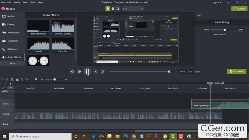
Task: Expand More tools in sidebar
Action: [x=12, y=63]
